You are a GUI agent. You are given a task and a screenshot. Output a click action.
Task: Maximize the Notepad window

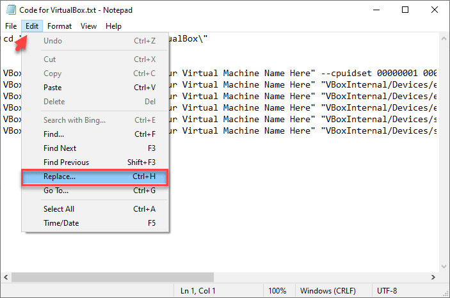(x=405, y=10)
